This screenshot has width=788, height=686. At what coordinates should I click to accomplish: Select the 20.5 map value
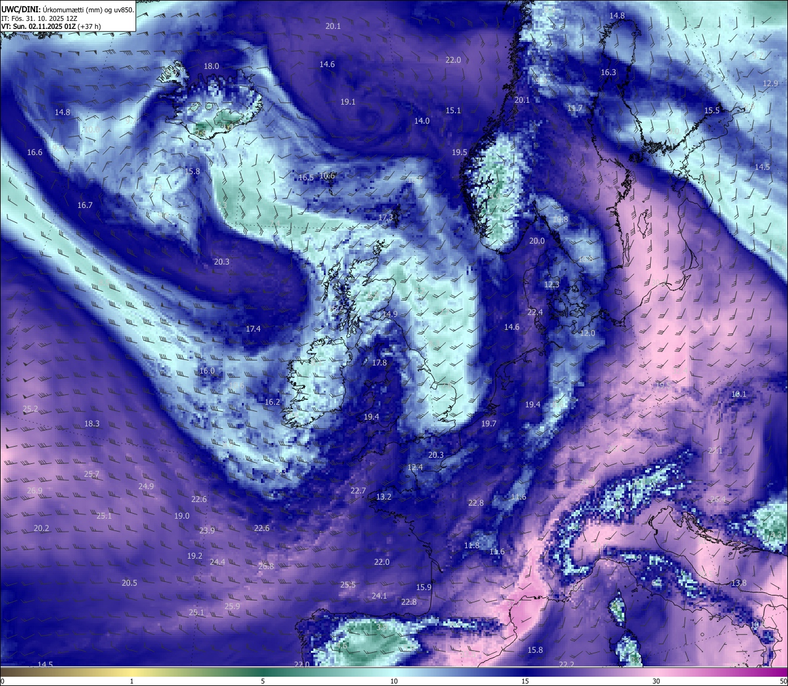click(x=129, y=583)
